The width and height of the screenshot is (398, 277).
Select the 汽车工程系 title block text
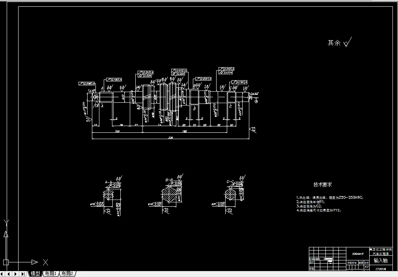click(x=381, y=254)
